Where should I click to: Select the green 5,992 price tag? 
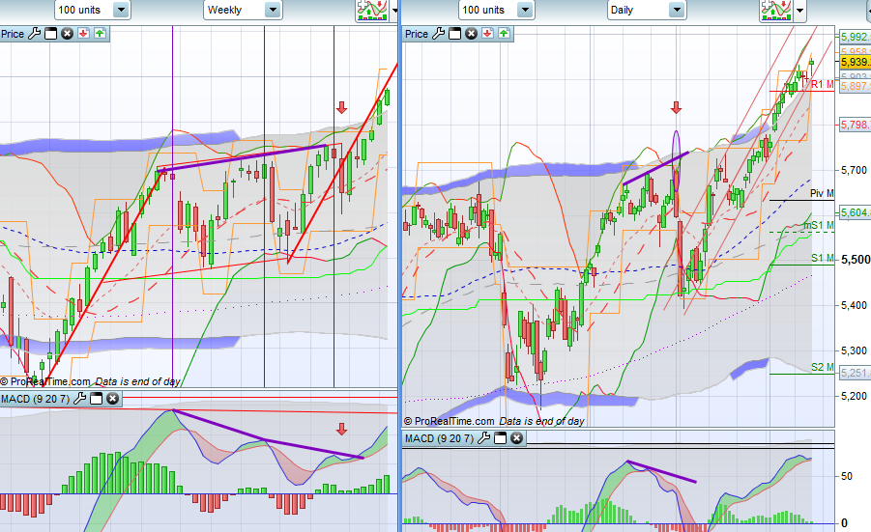tap(855, 37)
